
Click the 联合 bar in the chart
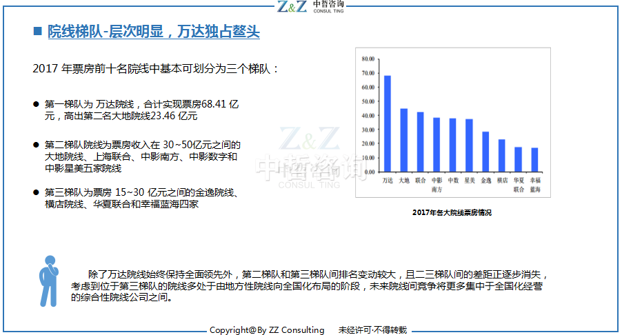coord(421,142)
